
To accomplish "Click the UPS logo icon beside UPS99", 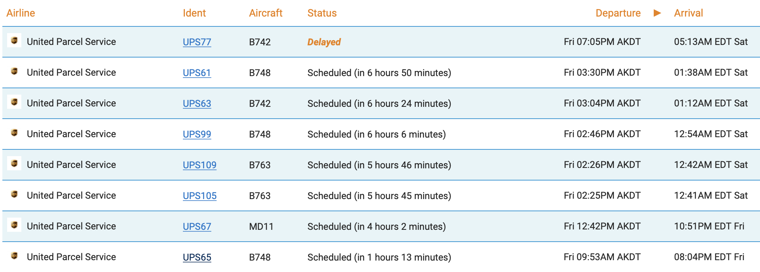I will (x=14, y=133).
